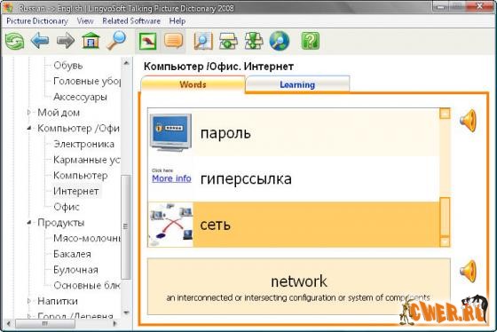Collapse the Компьютер /Офис tree node
The image size is (497, 332).
click(28, 129)
